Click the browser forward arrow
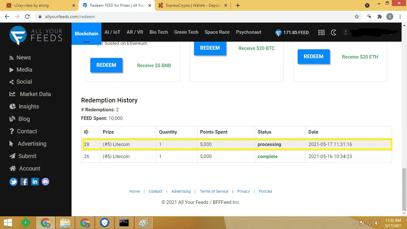407x229 pixels. point(17,17)
